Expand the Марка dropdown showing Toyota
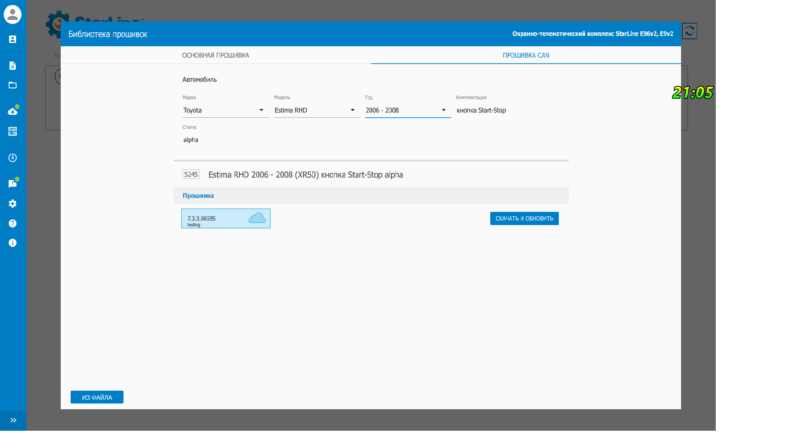This screenshot has height=446, width=793. (x=225, y=110)
